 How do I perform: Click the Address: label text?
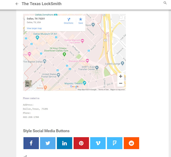pyautogui.click(x=28, y=105)
